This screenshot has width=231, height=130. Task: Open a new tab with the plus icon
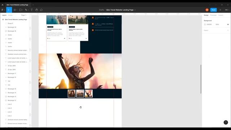tap(33, 5)
